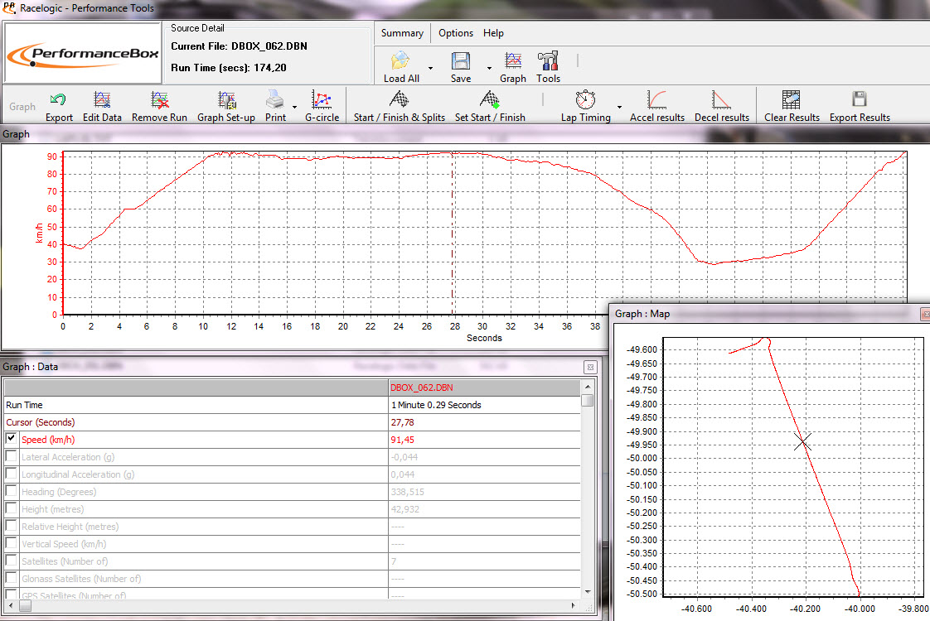Open Graph Set-up tool
930x621 pixels.
(x=226, y=99)
